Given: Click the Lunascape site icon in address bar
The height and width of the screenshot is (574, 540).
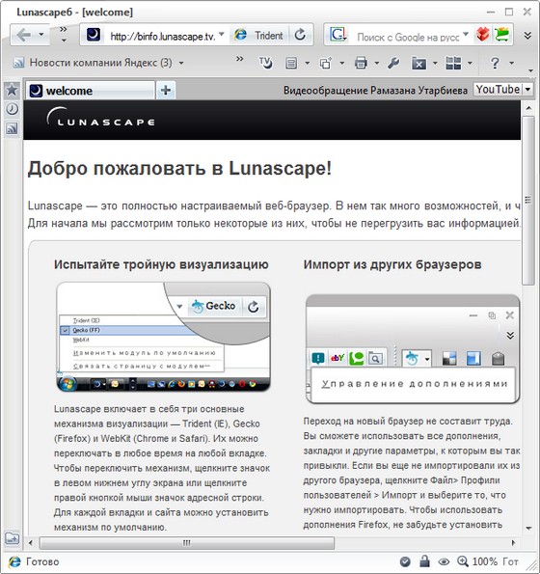Looking at the screenshot, I should pyautogui.click(x=94, y=35).
